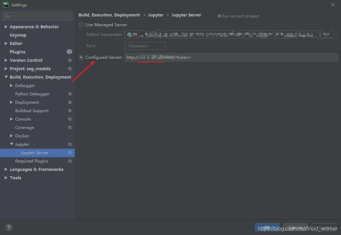The height and width of the screenshot is (235, 341).
Task: Click project-level icon beside Version Control
Action: pyautogui.click(x=70, y=60)
